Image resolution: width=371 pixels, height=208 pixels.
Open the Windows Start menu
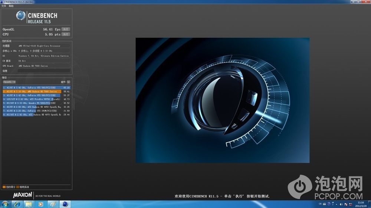[x=5, y=204]
